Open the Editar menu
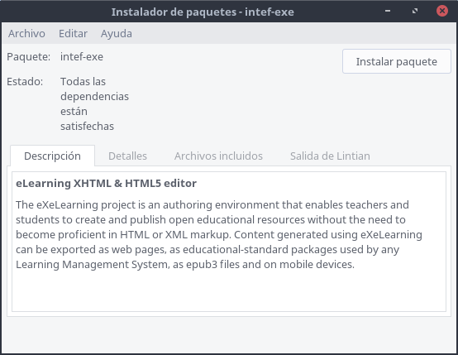 point(73,34)
